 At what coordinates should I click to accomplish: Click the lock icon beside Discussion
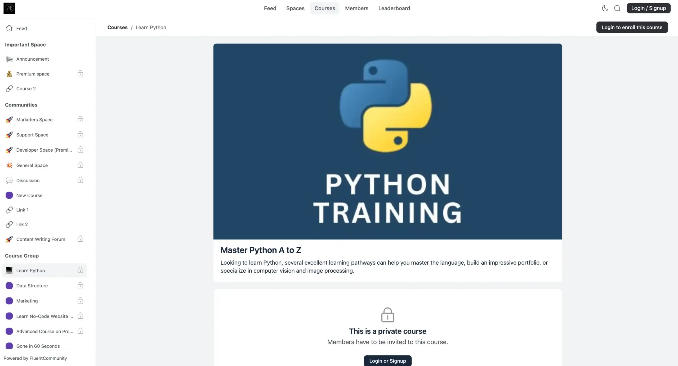click(80, 180)
